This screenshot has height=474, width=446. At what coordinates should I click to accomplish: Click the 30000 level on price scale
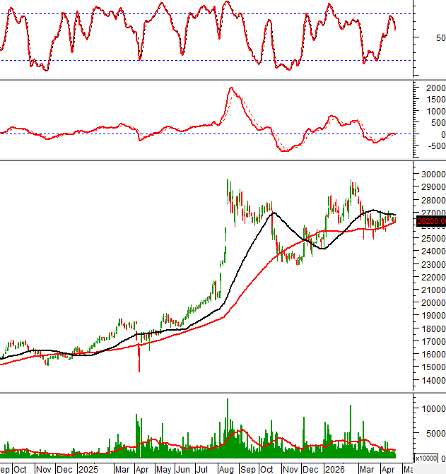[x=431, y=174]
